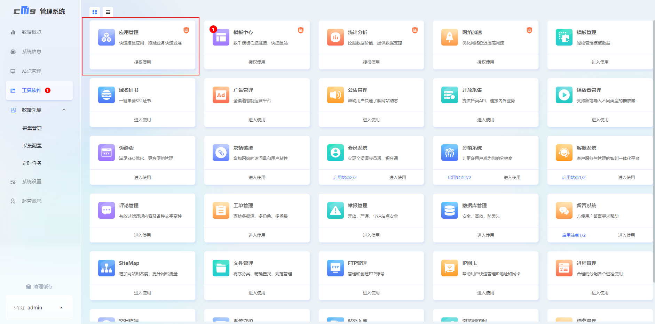The image size is (655, 324).
Task: Click 进入使用 under SiteMap
Action: pos(142,293)
